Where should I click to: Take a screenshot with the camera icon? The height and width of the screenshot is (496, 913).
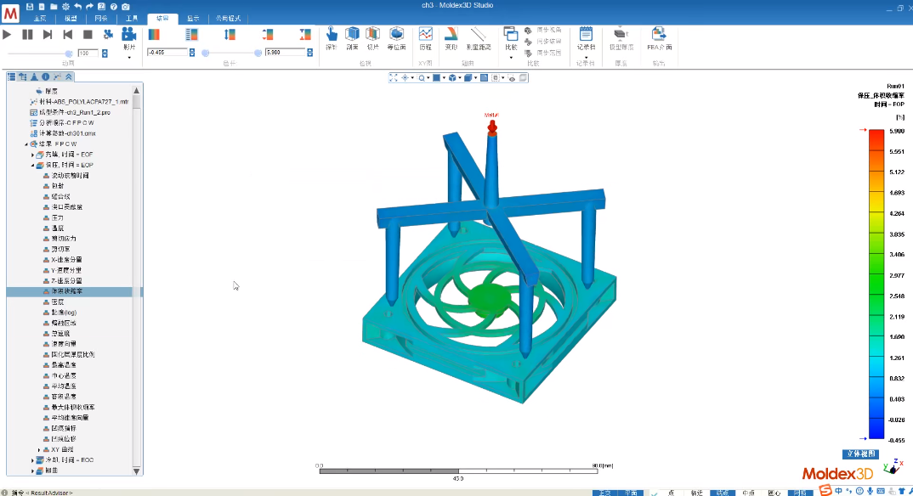(125, 7)
